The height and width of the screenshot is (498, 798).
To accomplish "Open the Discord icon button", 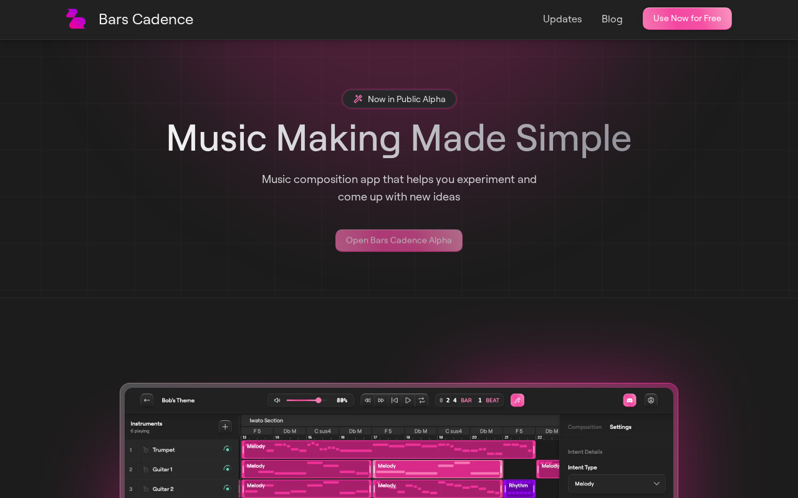I will [630, 400].
